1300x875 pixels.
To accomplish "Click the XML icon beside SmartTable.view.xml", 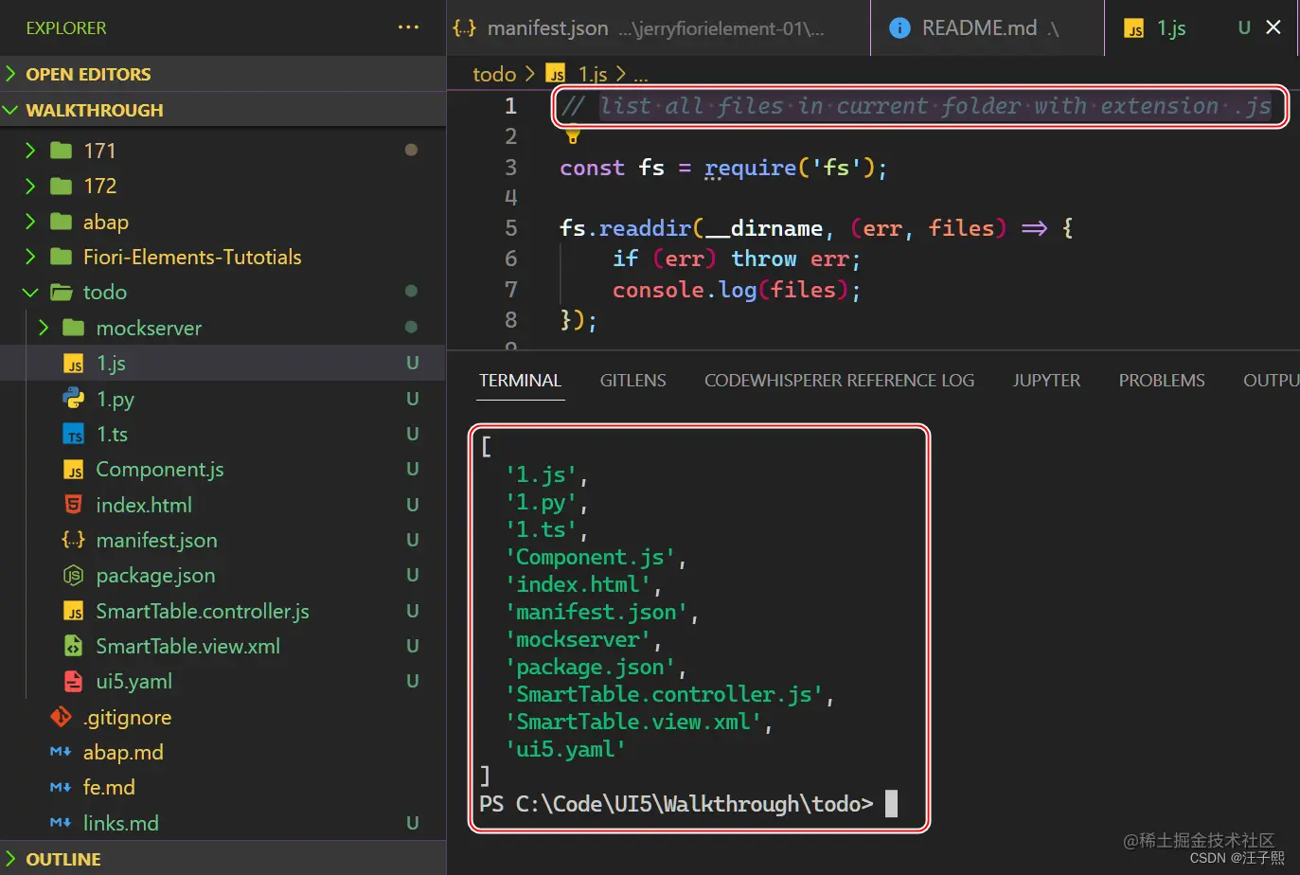I will coord(74,647).
